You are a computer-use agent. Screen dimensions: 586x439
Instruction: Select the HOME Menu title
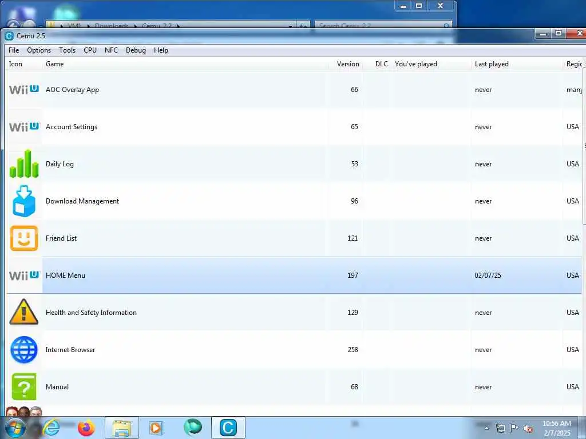[x=65, y=276]
